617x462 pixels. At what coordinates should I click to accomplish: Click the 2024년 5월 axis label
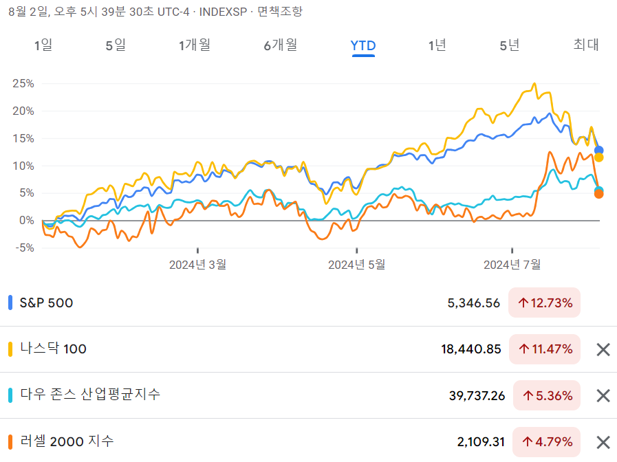[x=356, y=265]
